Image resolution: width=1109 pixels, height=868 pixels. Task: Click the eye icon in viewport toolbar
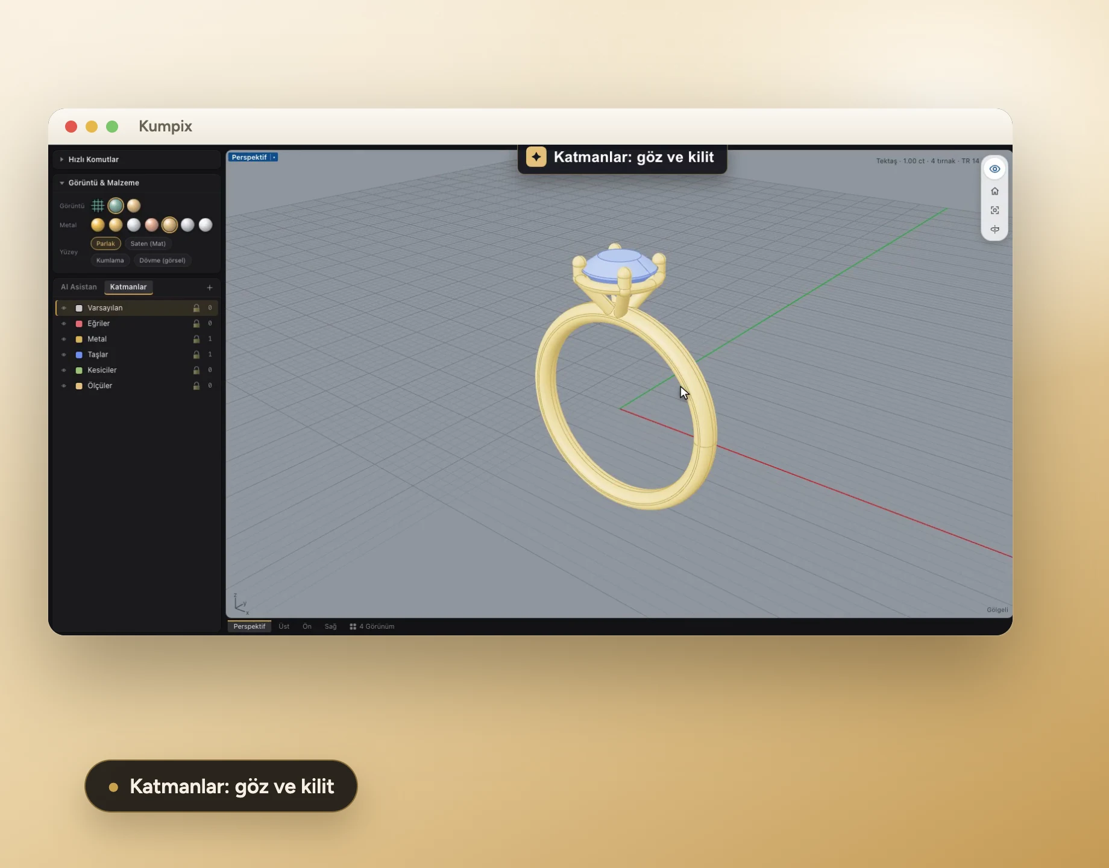coord(994,169)
